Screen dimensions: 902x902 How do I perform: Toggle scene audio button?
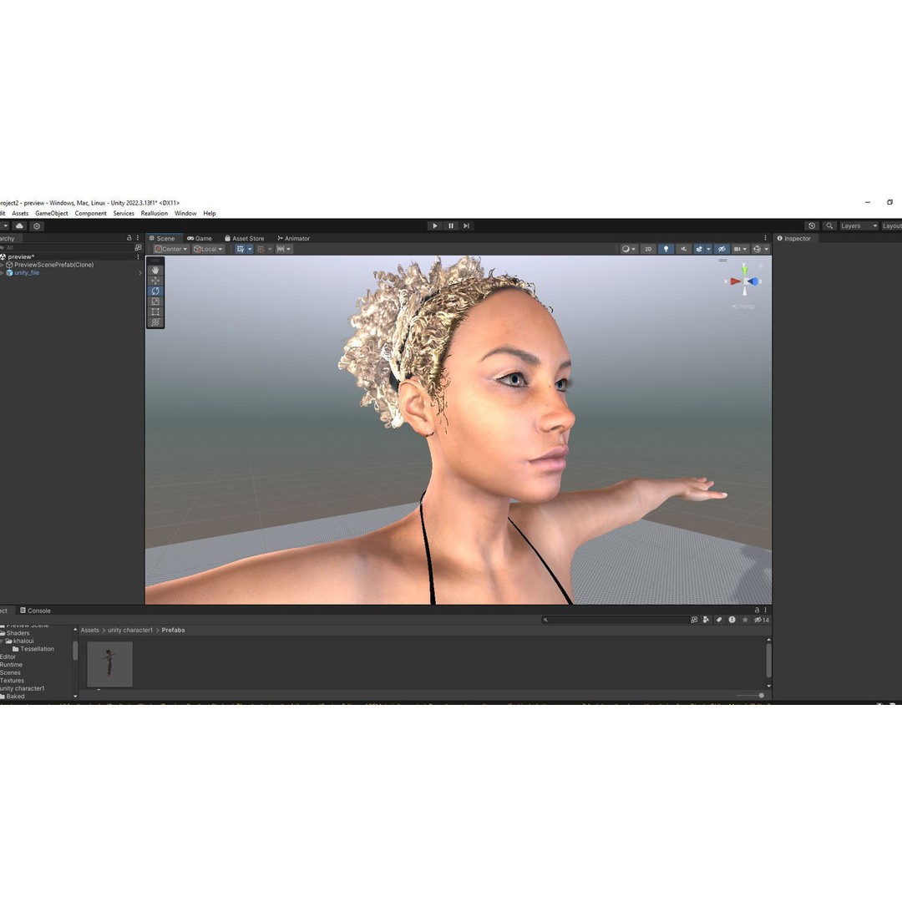pos(683,249)
